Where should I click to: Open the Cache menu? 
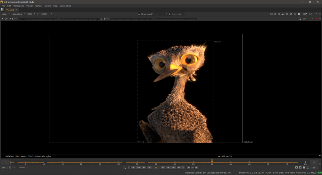click(48, 6)
